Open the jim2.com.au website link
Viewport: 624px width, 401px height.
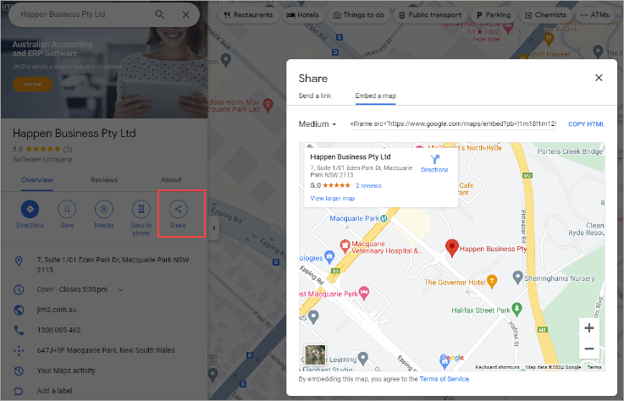click(x=57, y=310)
